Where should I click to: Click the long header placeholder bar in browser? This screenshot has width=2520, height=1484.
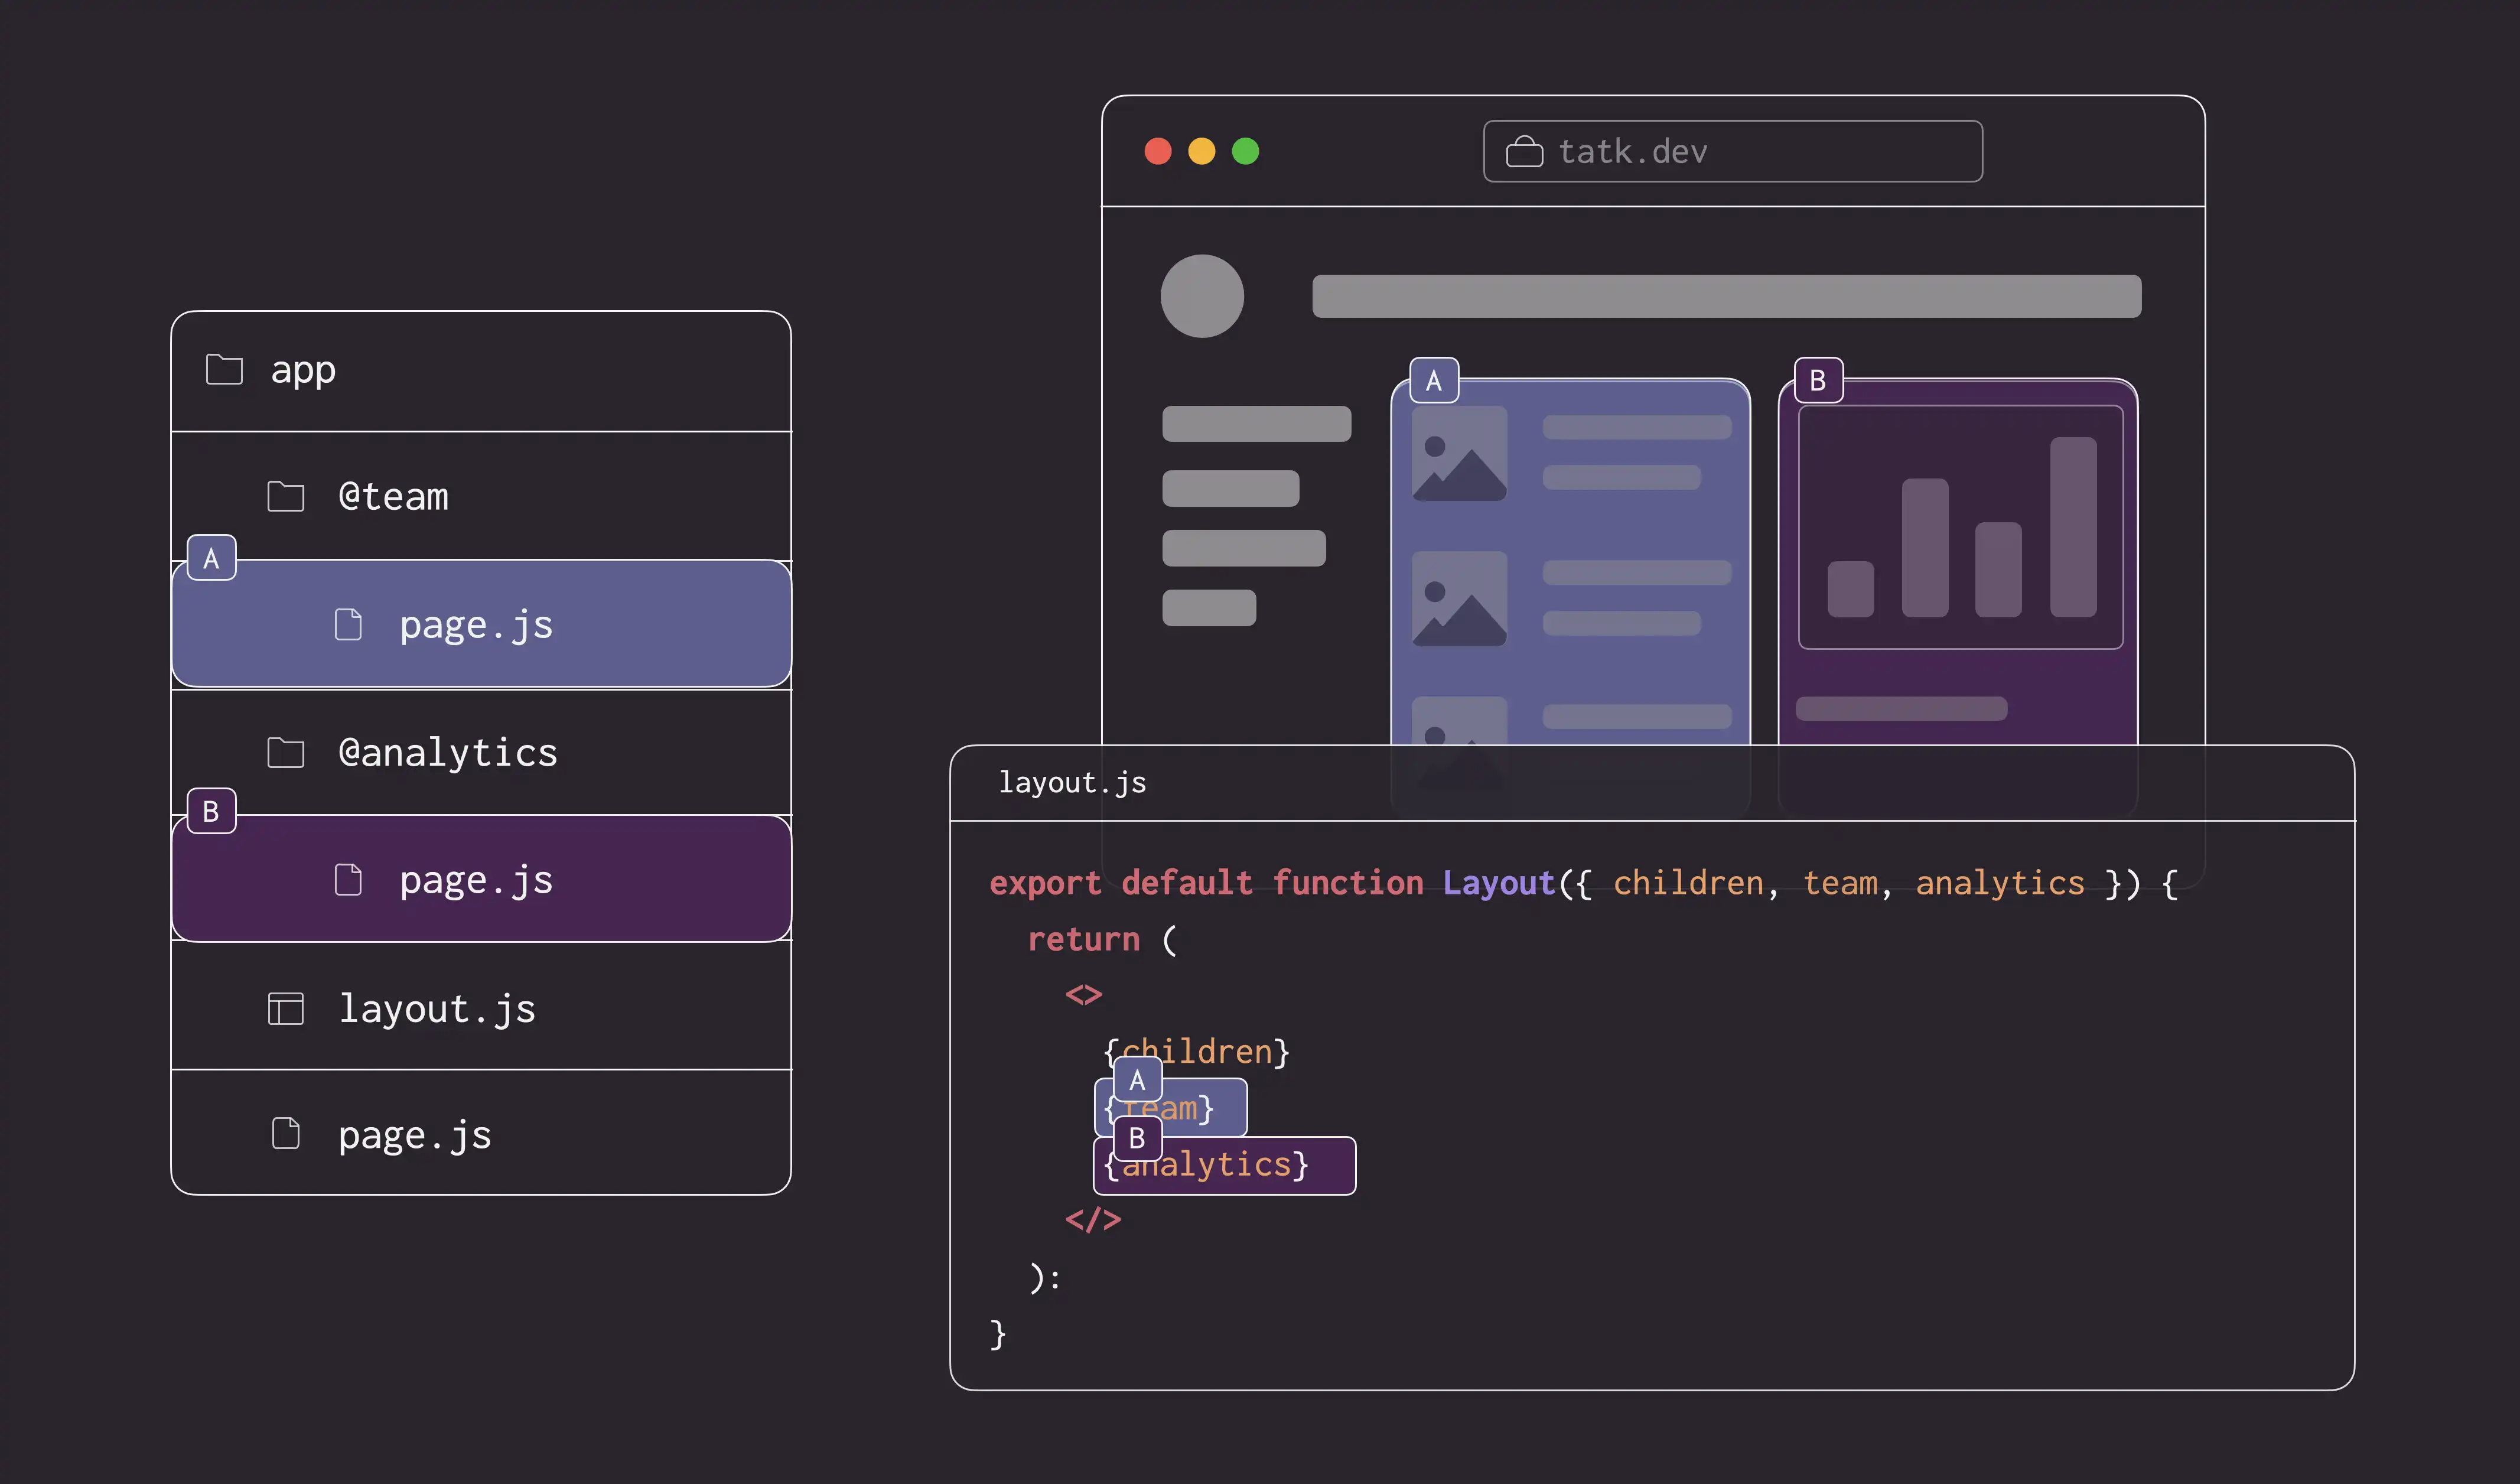[x=1727, y=296]
